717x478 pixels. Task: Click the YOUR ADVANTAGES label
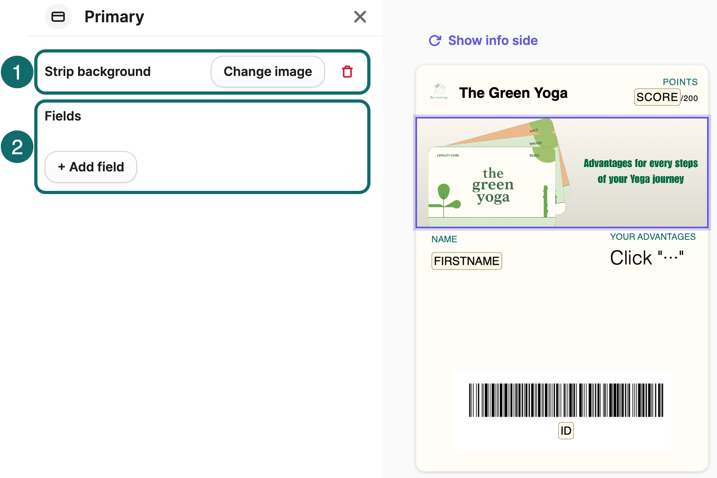(x=653, y=237)
